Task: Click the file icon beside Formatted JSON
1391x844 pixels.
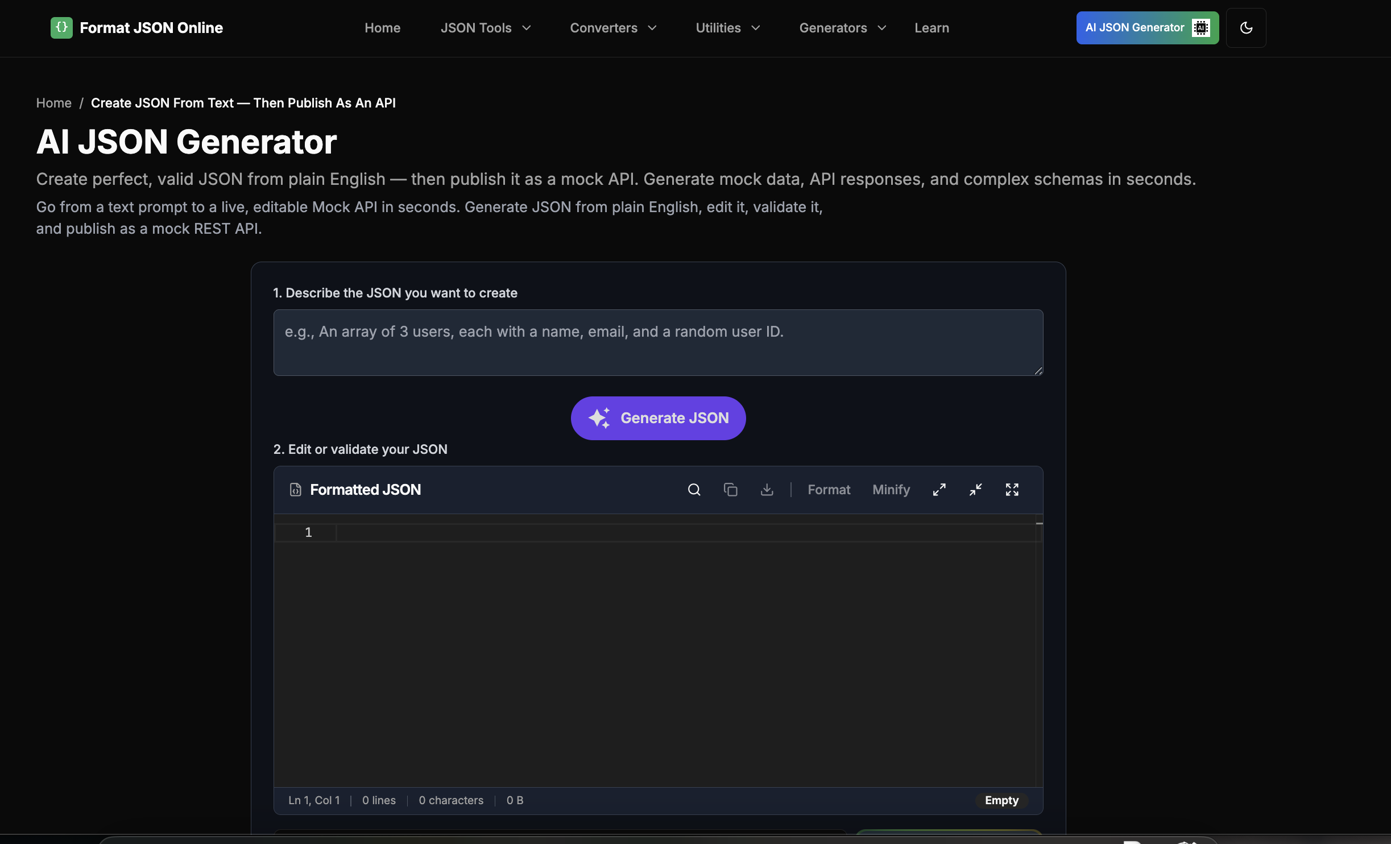Action: click(295, 489)
